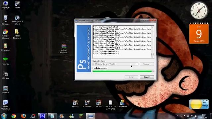Screen dimensions: 212x119
Task: Open the Steam desktop shortcut
Action: pyautogui.click(x=17, y=5)
